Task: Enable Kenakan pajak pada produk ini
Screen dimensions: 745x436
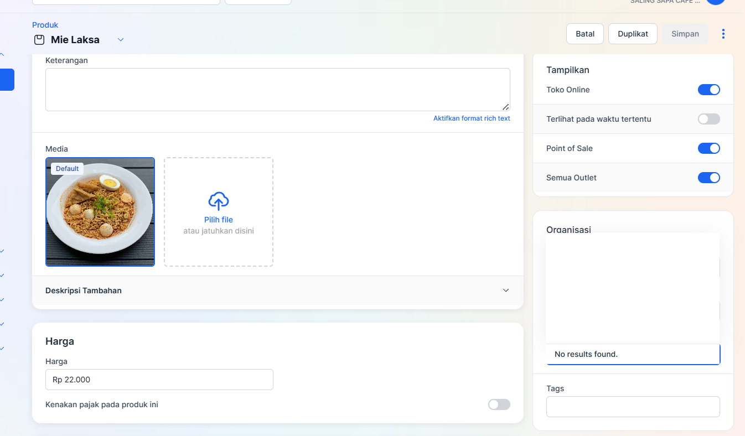Action: click(499, 404)
